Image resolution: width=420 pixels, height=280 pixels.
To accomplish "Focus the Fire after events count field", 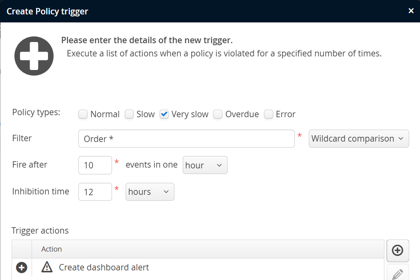I will pos(95,165).
